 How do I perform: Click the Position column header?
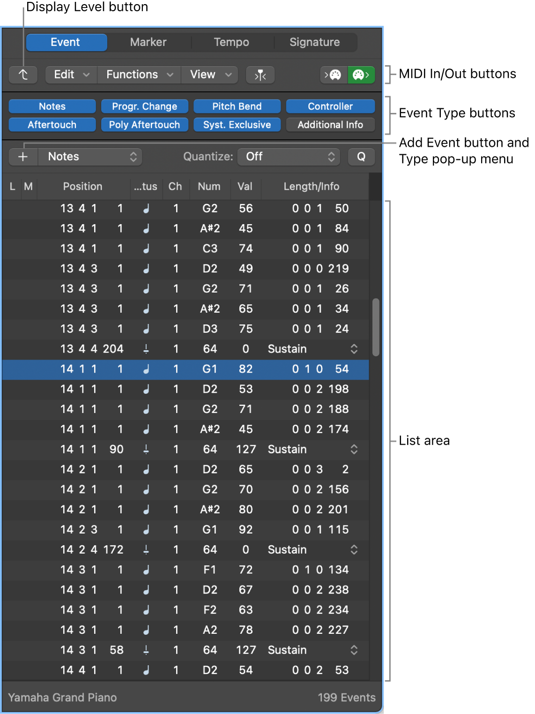point(82,186)
